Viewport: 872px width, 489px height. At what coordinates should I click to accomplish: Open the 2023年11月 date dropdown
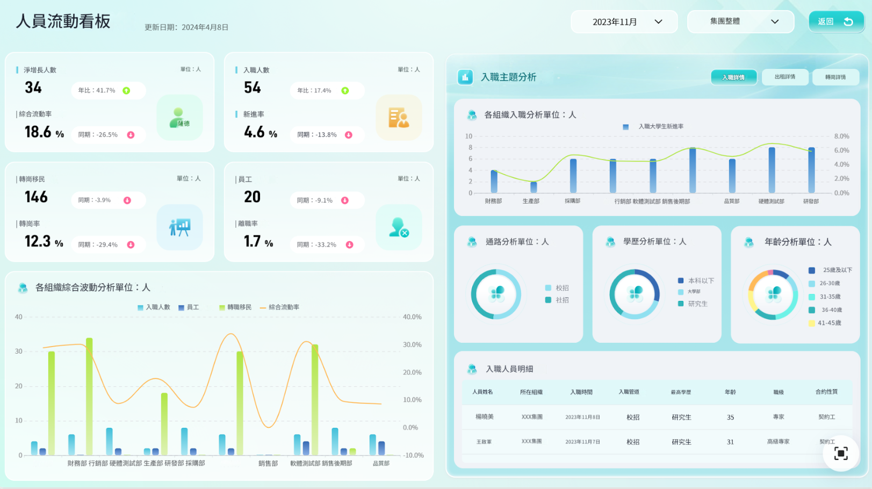[624, 22]
